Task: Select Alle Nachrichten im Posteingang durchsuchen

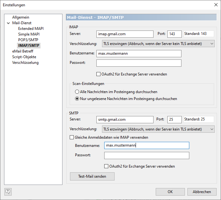Action: click(x=77, y=92)
